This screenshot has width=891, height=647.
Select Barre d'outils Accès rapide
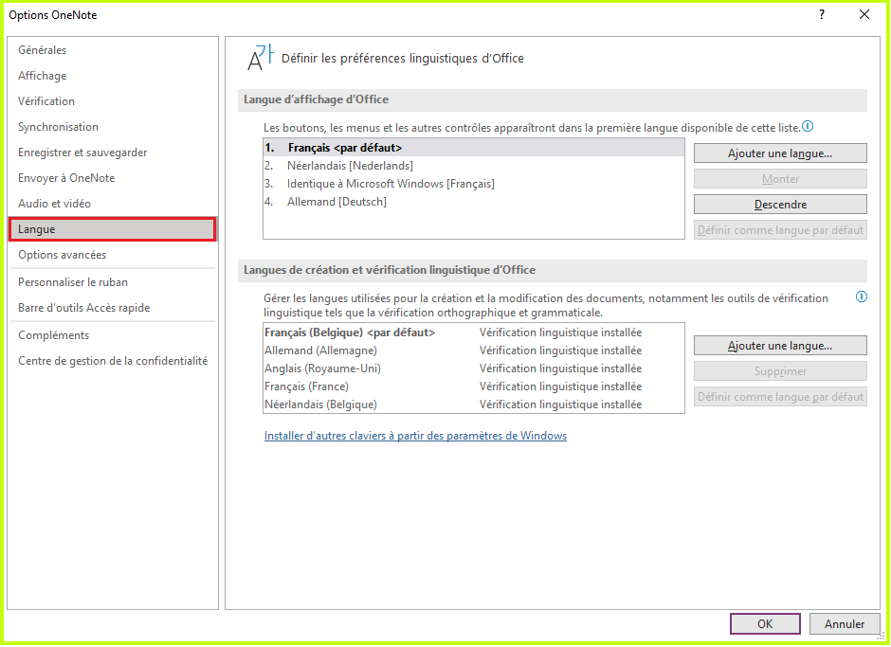pos(112,307)
